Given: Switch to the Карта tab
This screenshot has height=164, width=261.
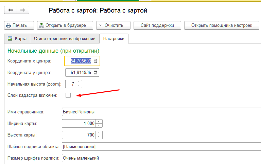Looking at the screenshot, I should 17,38.
